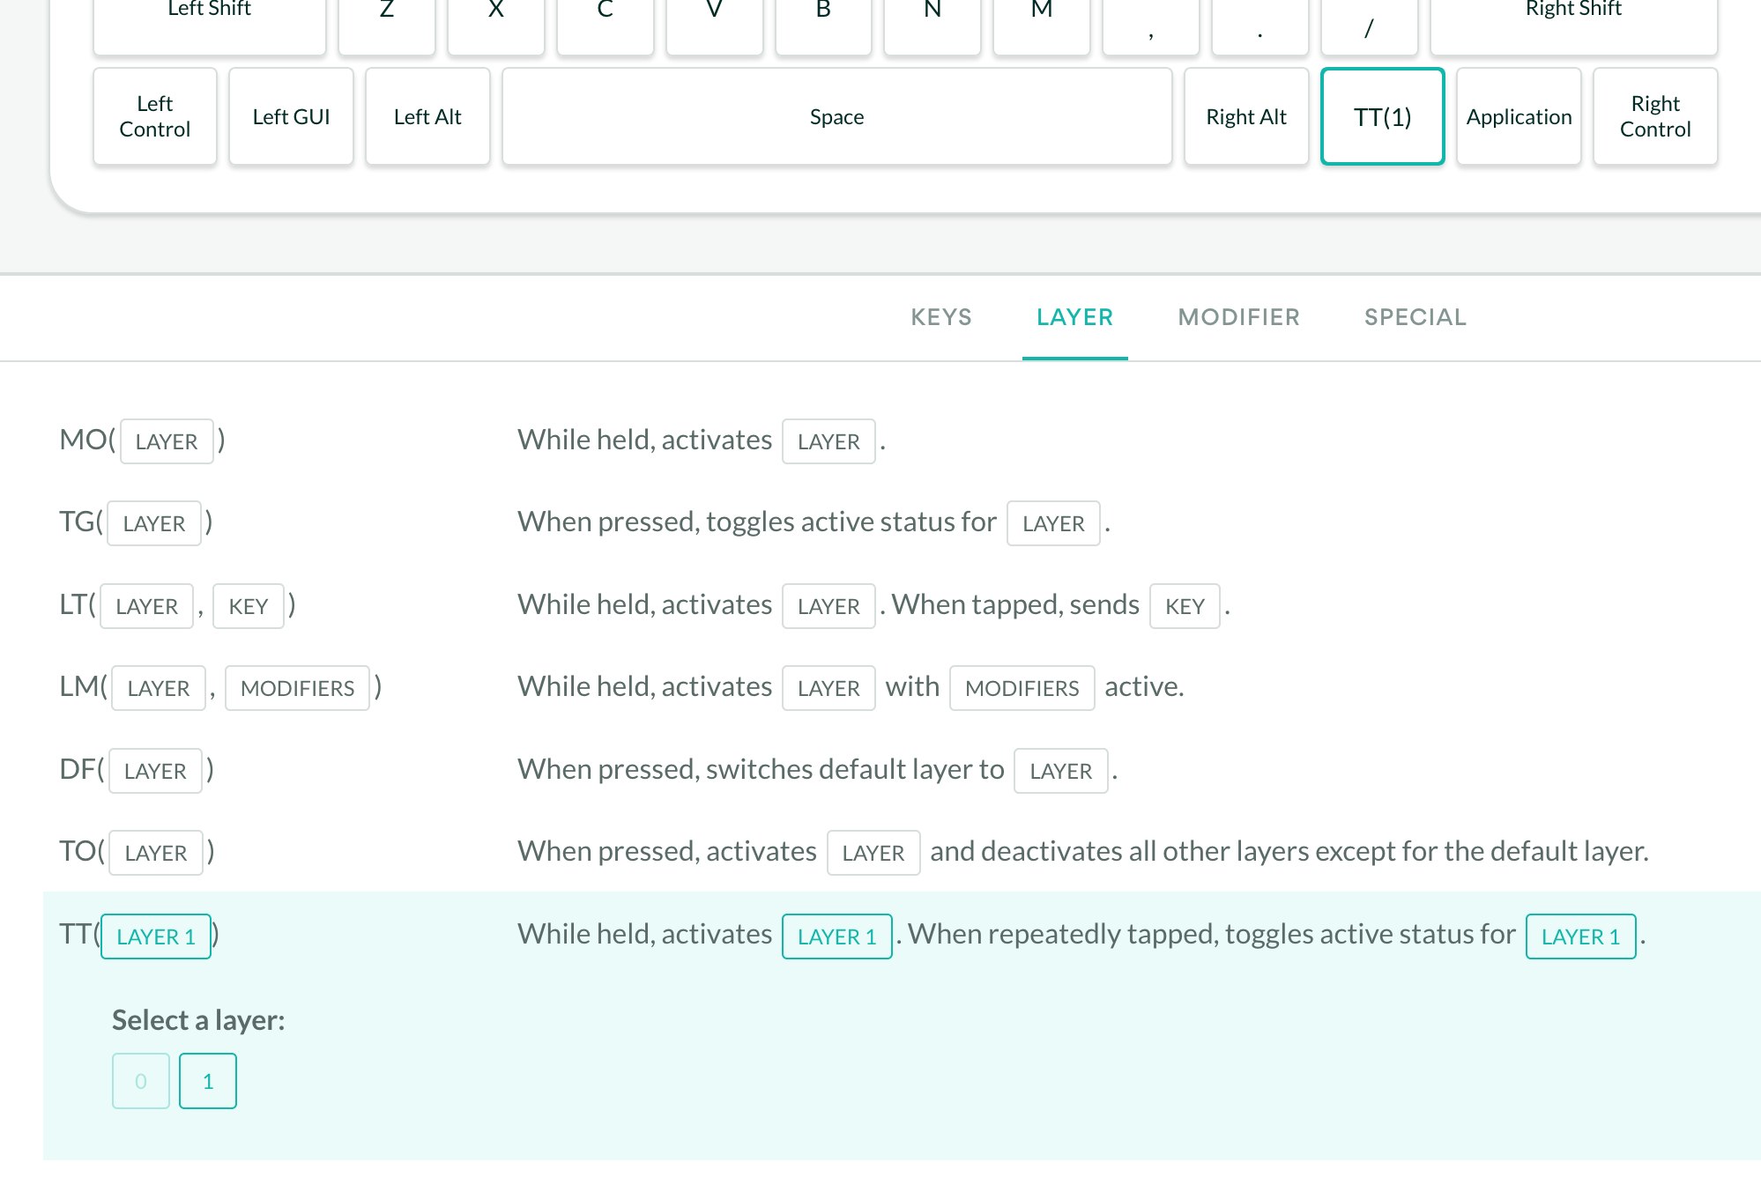
Task: Click the Left Control key
Action: tap(154, 116)
